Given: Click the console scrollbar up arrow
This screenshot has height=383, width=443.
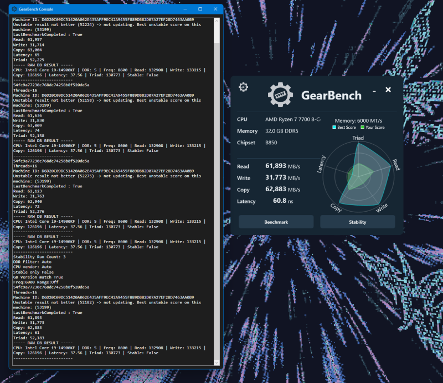Looking at the screenshot, I should pos(217,21).
